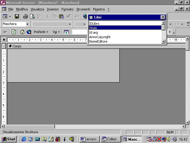Image resolution: width=190 pixels, height=143 pixels.
Task: Click the form design horizontal scrollbar thumb
Action: 30,126
